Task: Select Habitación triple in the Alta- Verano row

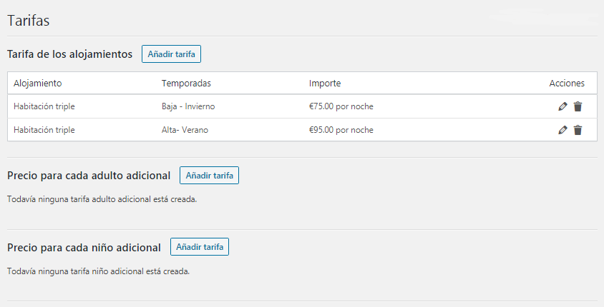Action: (44, 130)
